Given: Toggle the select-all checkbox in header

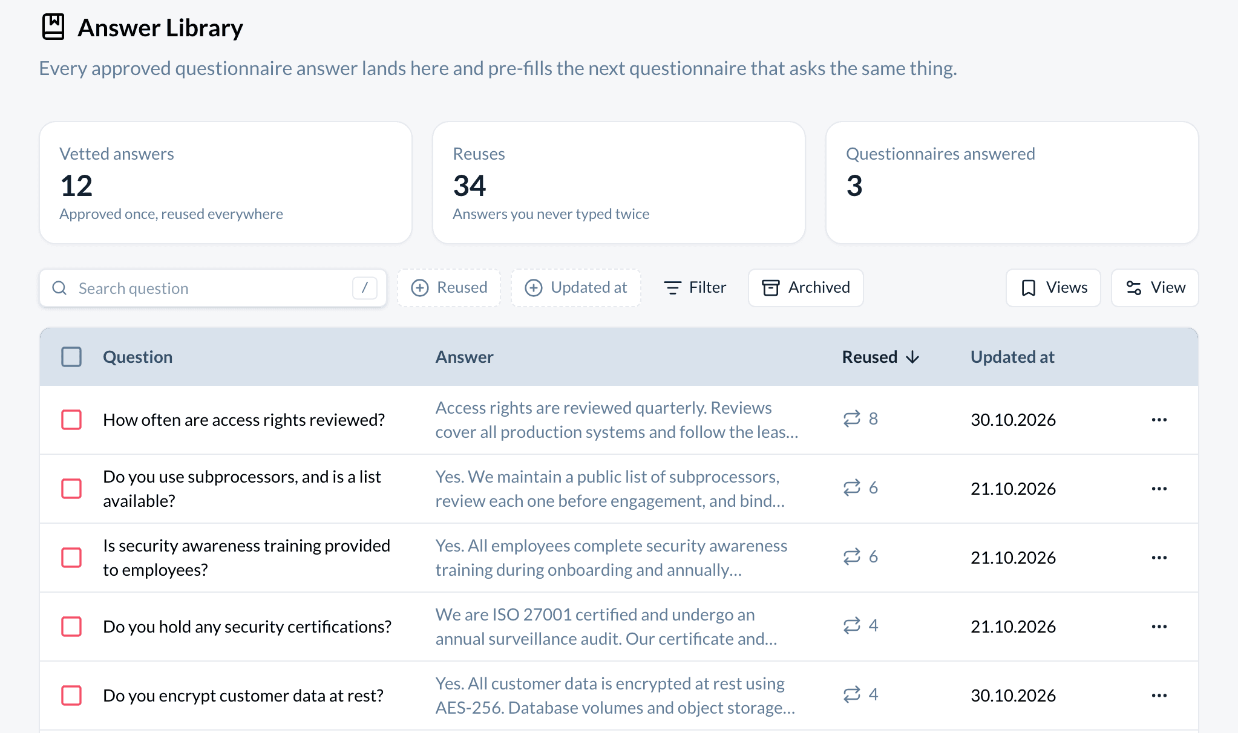Looking at the screenshot, I should [71, 357].
